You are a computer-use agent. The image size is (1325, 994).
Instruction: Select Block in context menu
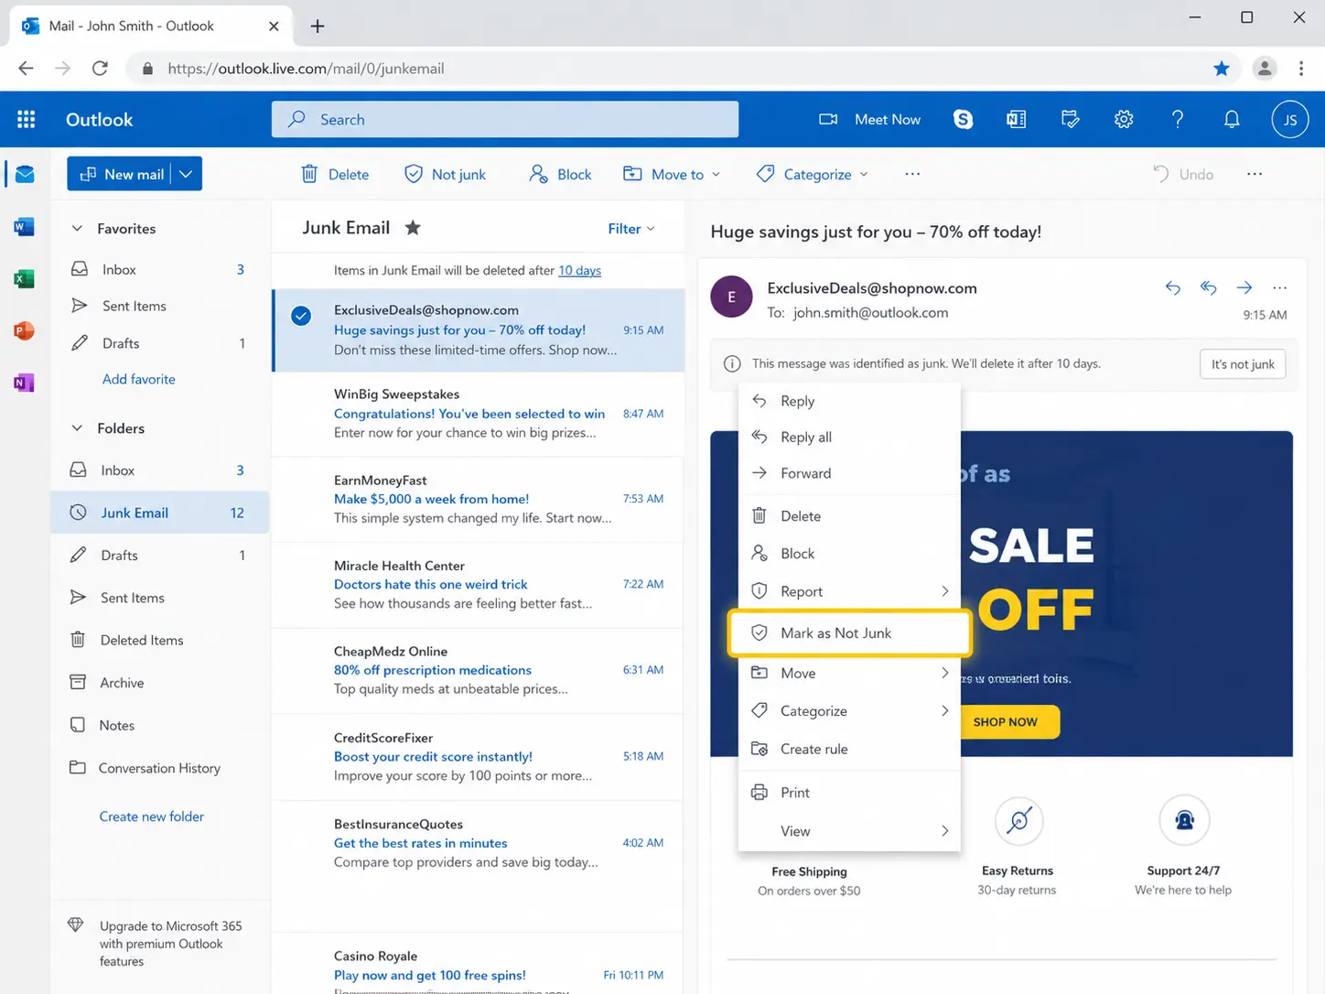(x=849, y=554)
